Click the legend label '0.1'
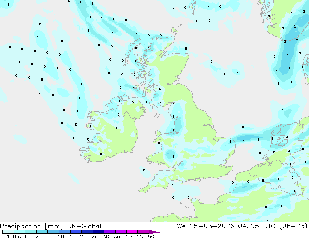 pos(5,236)
